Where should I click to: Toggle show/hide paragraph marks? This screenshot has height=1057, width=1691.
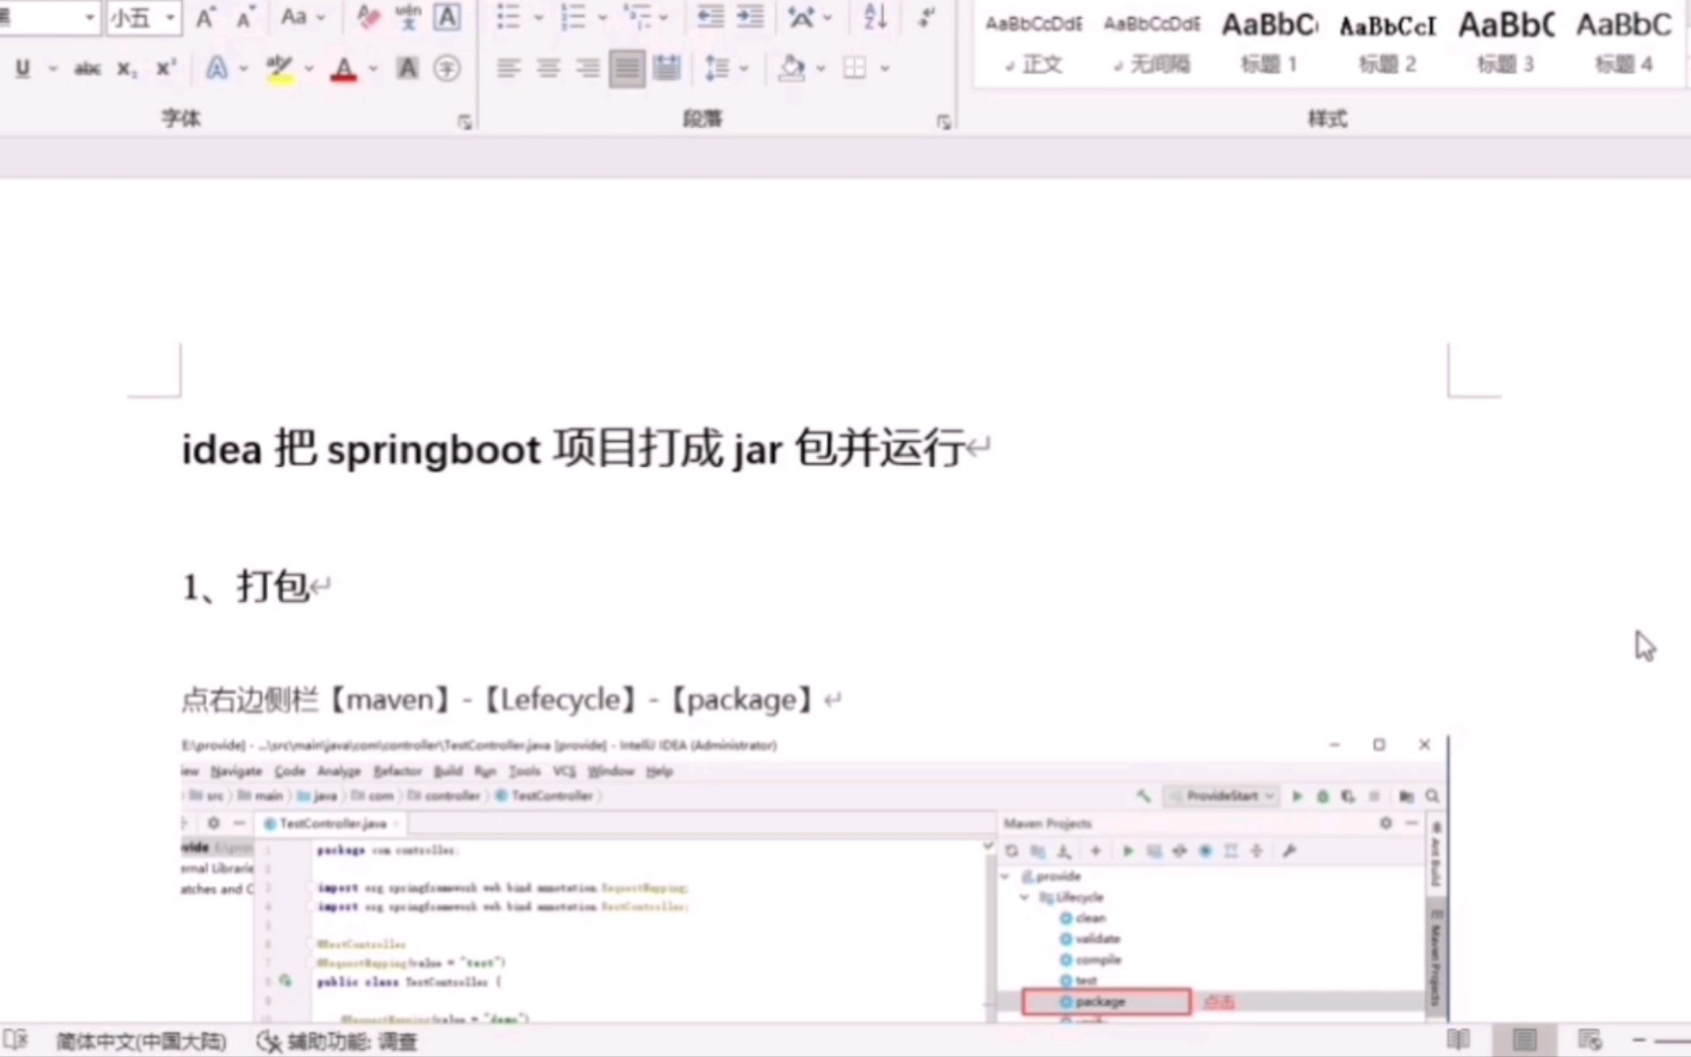[x=925, y=17]
